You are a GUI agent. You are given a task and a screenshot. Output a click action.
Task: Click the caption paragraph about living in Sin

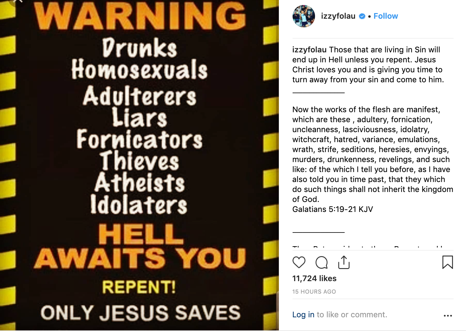(x=368, y=65)
